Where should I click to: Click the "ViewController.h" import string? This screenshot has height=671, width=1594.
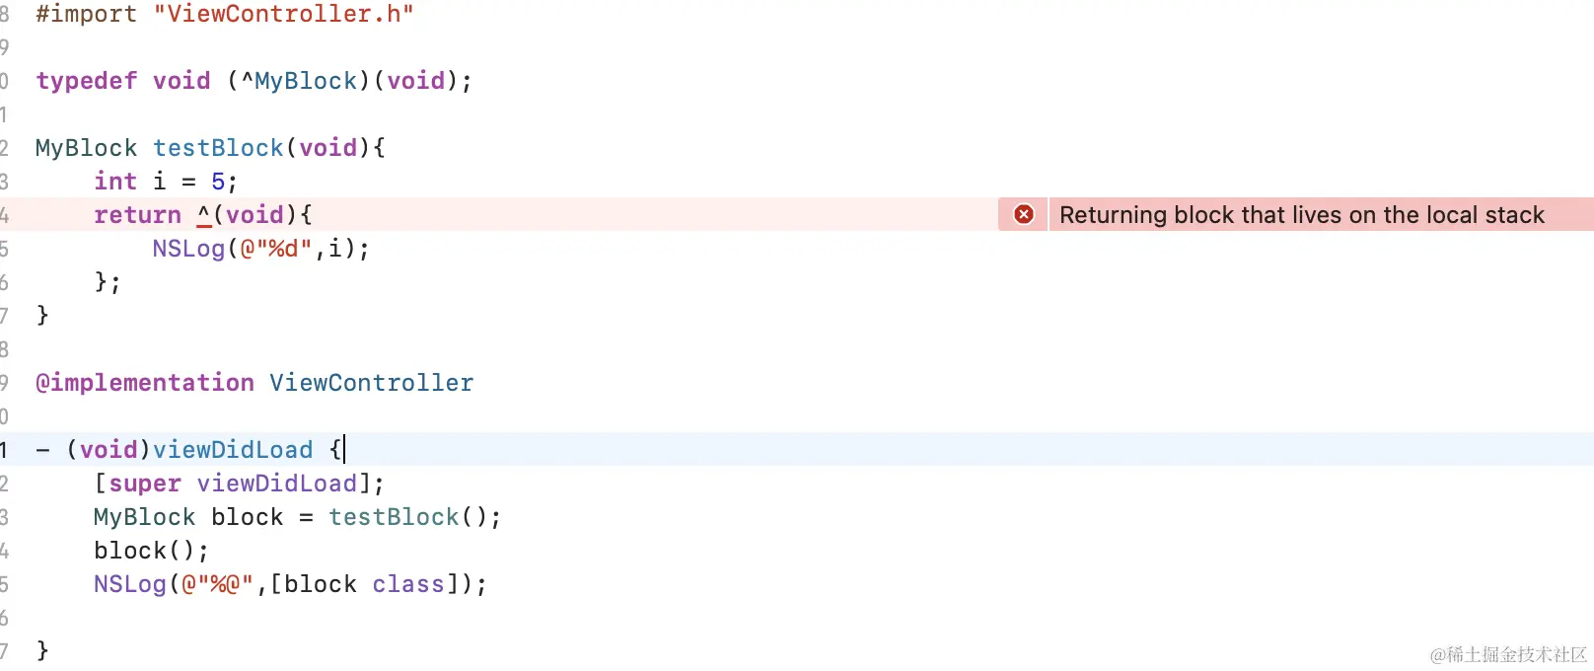(x=283, y=14)
